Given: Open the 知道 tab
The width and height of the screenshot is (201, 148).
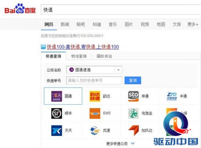Looking at the screenshot, I should coord(97,24).
